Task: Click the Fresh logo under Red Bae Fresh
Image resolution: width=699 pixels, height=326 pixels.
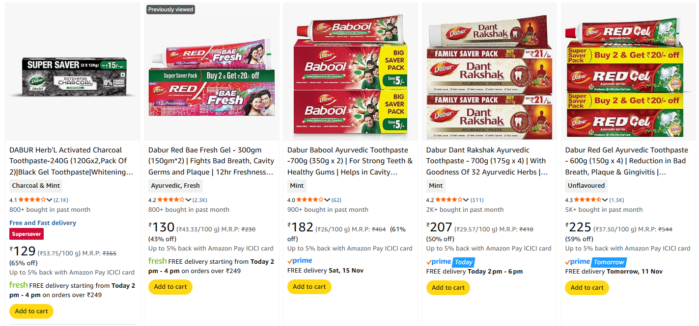Action: pyautogui.click(x=157, y=261)
